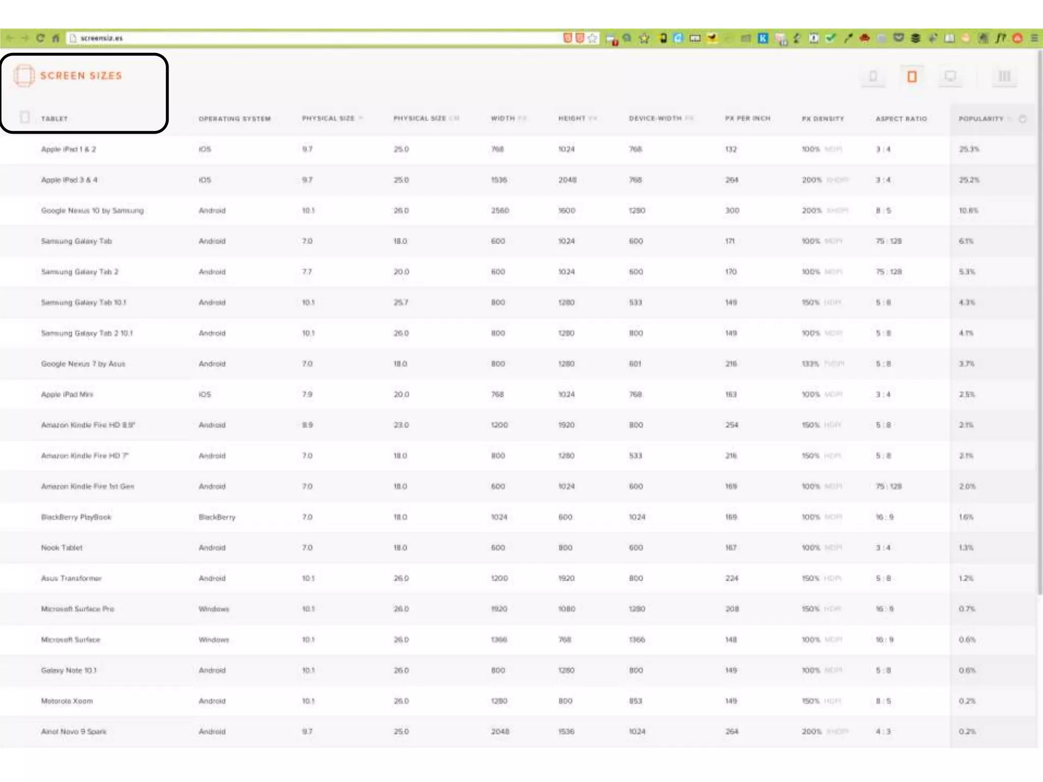Click the green checkmark extension icon
The height and width of the screenshot is (782, 1043).
point(831,38)
